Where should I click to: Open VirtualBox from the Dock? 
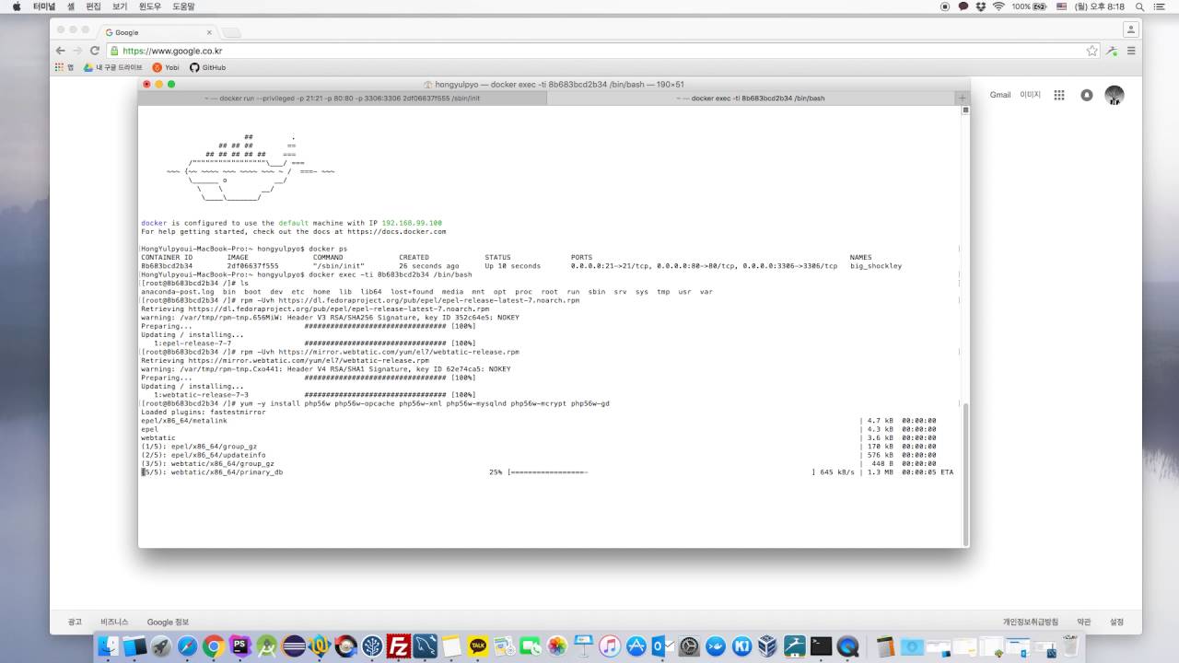(x=768, y=646)
